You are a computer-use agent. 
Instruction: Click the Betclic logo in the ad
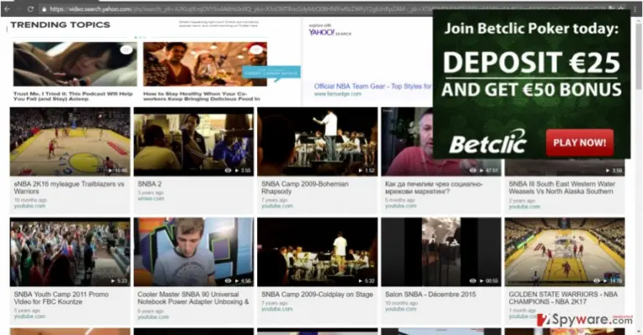pyautogui.click(x=487, y=142)
